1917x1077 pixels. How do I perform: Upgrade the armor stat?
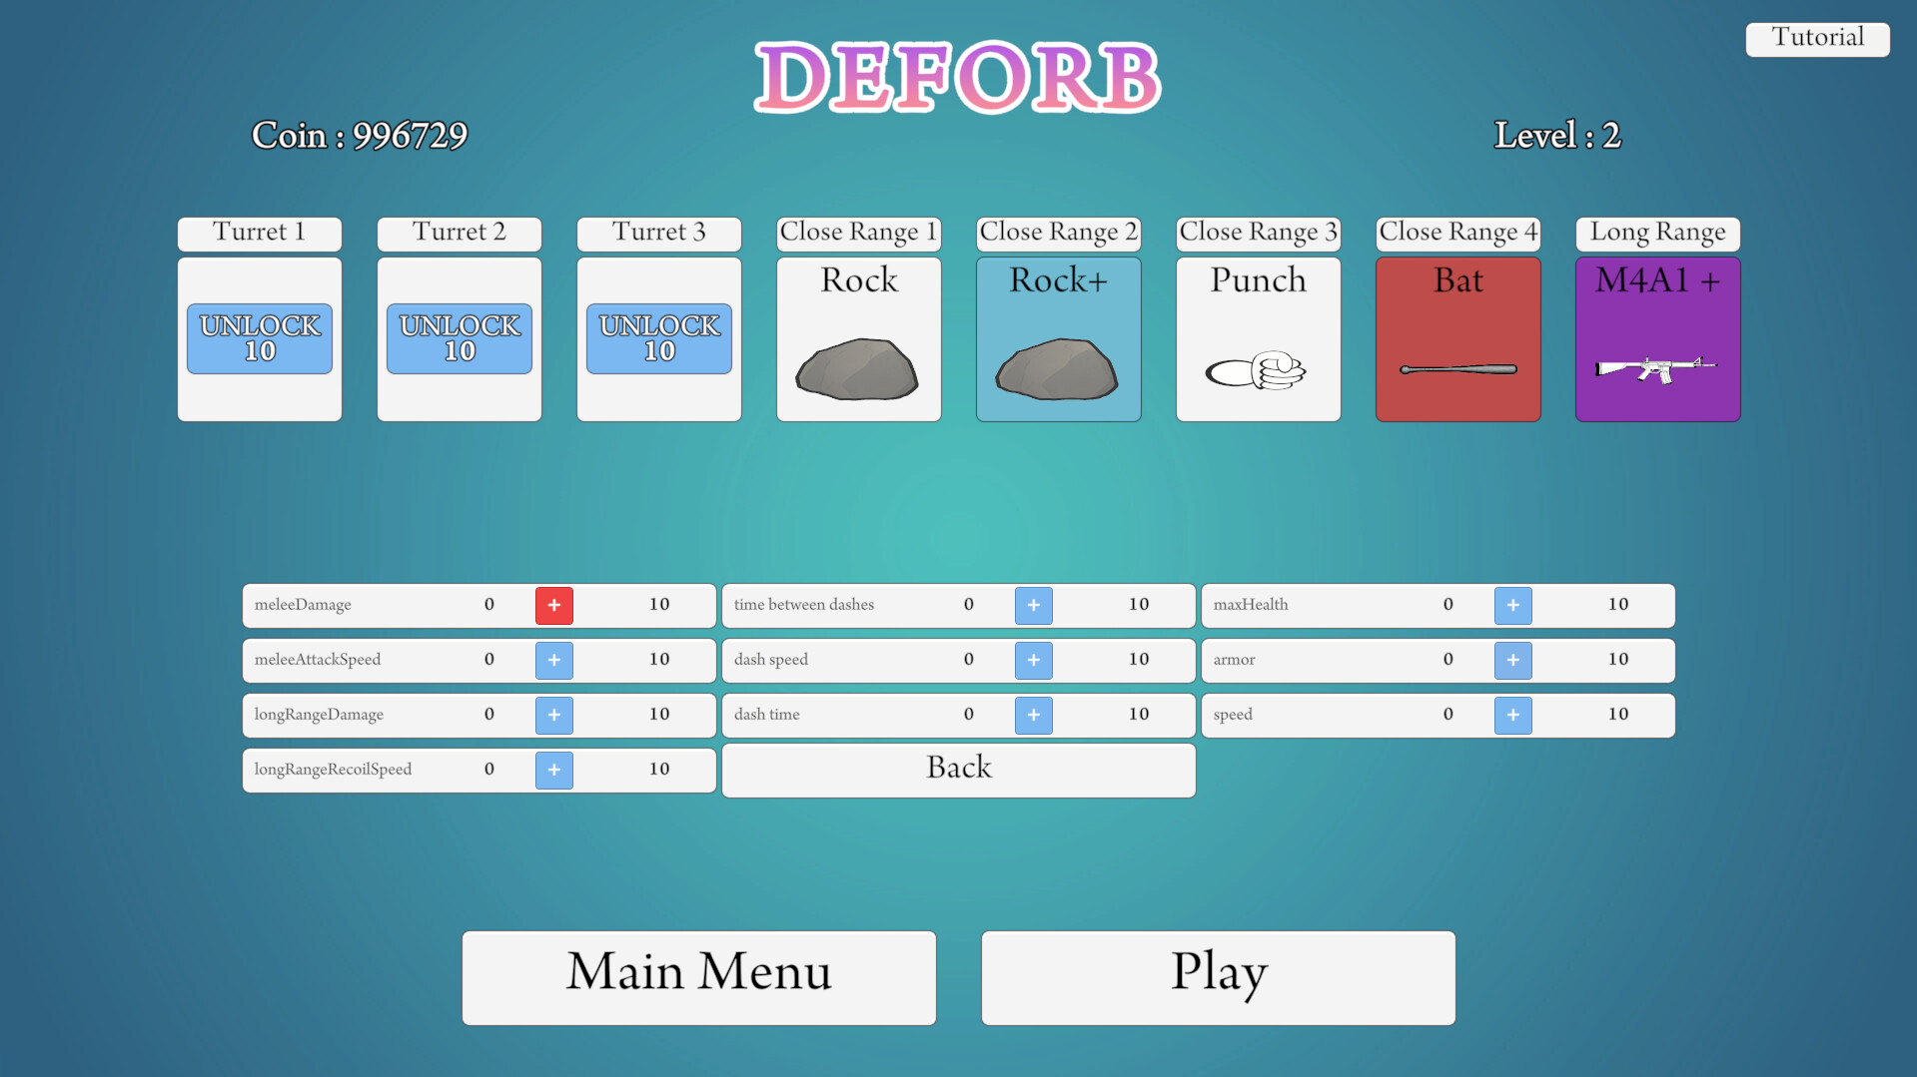[x=1512, y=660]
